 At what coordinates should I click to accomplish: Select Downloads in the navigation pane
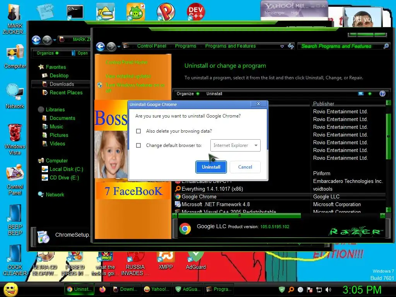point(61,84)
